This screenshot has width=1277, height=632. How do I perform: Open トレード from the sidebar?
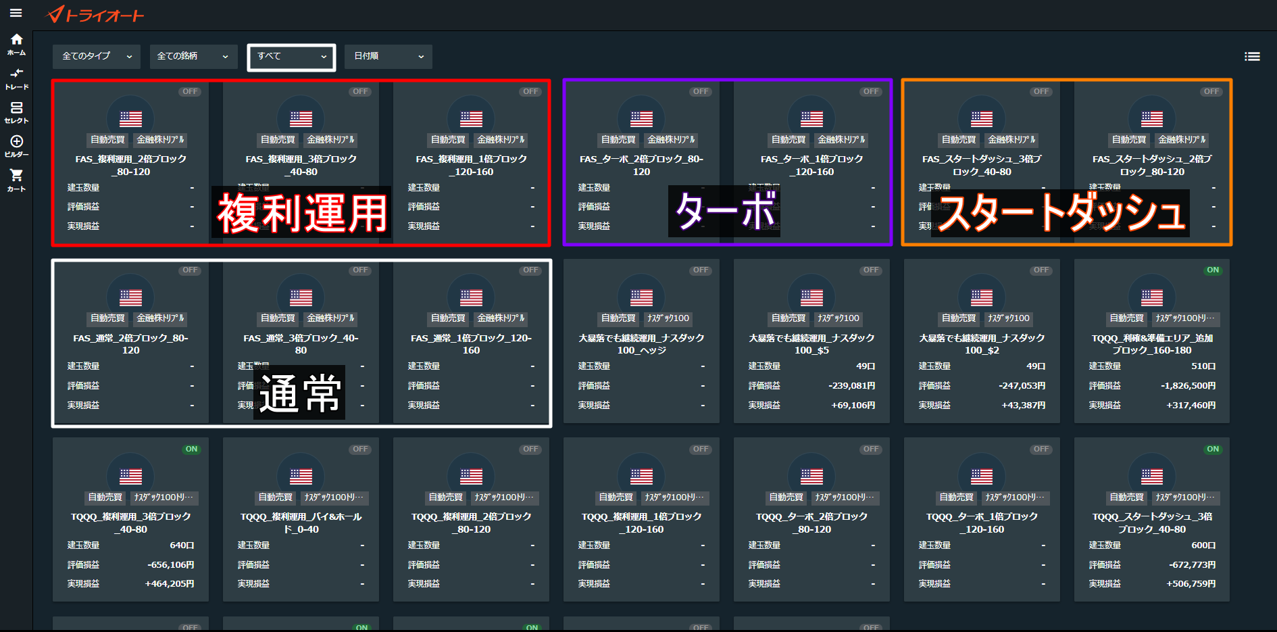click(16, 79)
